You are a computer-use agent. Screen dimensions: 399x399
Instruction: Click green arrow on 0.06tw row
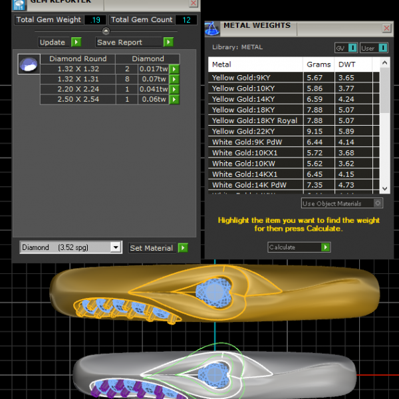pos(174,100)
